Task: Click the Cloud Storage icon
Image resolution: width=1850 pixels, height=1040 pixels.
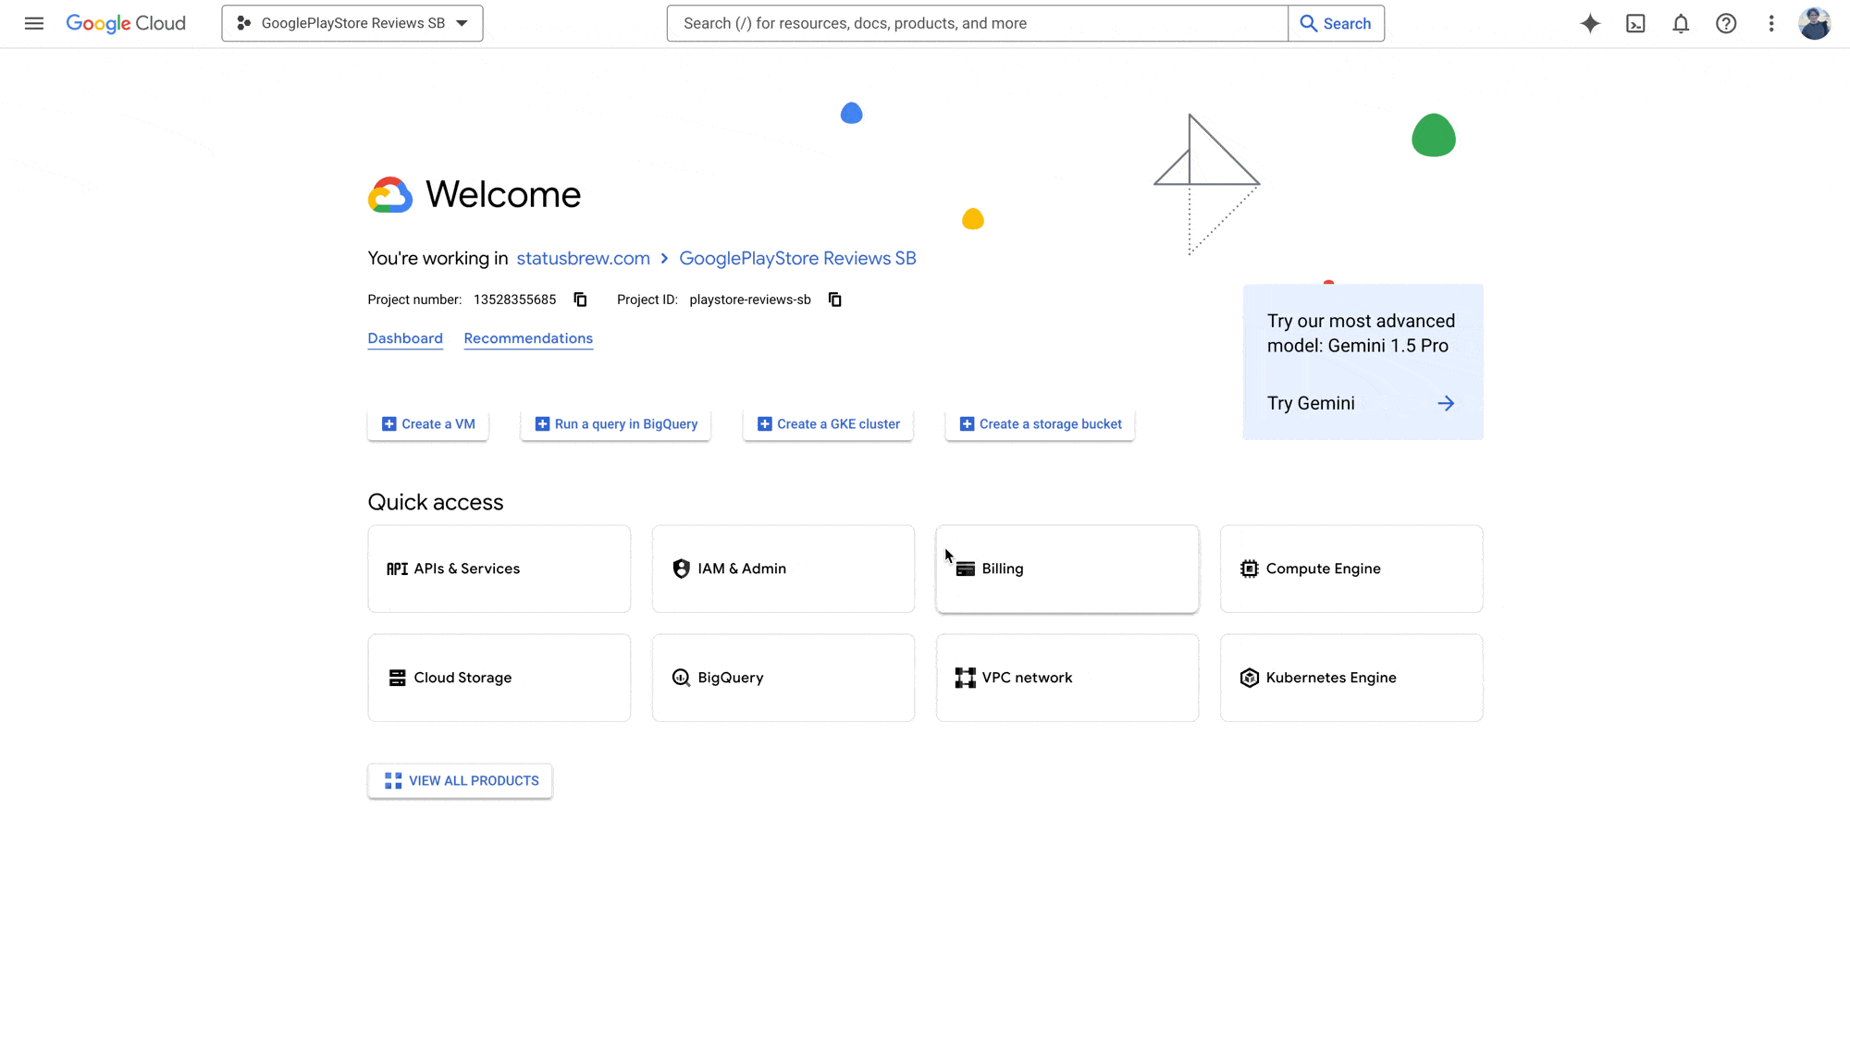Action: 398,677
